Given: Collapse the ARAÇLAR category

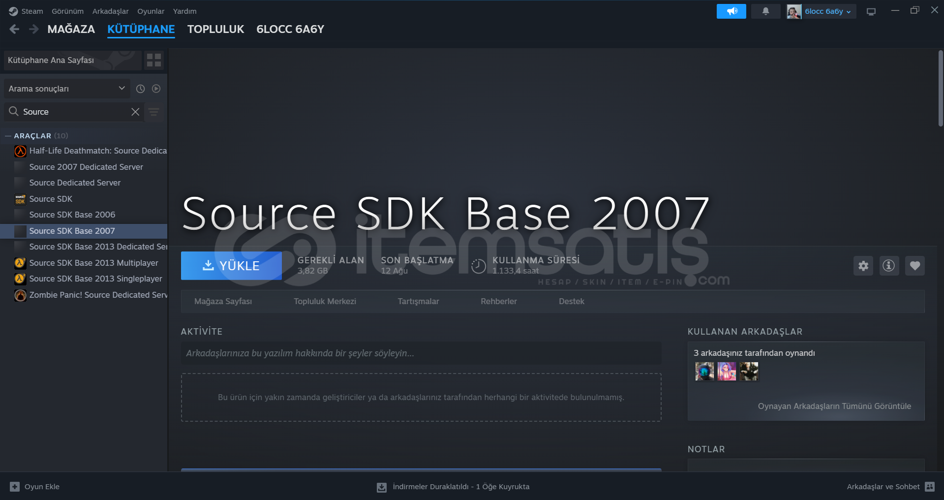Looking at the screenshot, I should 8,136.
